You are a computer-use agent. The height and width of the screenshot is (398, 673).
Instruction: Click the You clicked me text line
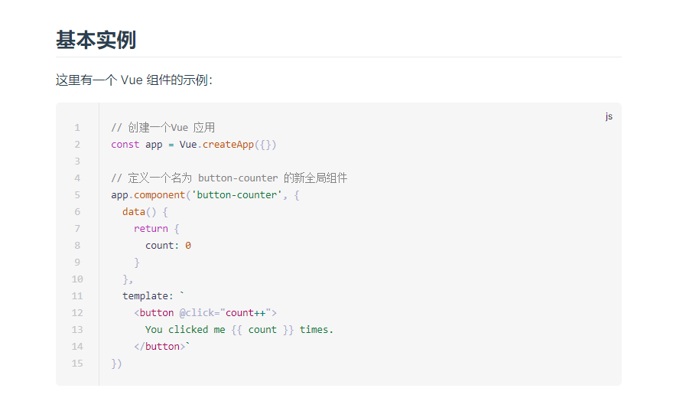(239, 330)
